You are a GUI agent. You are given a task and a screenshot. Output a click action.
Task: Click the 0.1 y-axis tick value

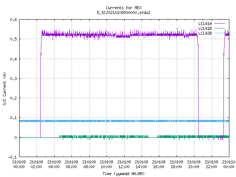[13, 118]
